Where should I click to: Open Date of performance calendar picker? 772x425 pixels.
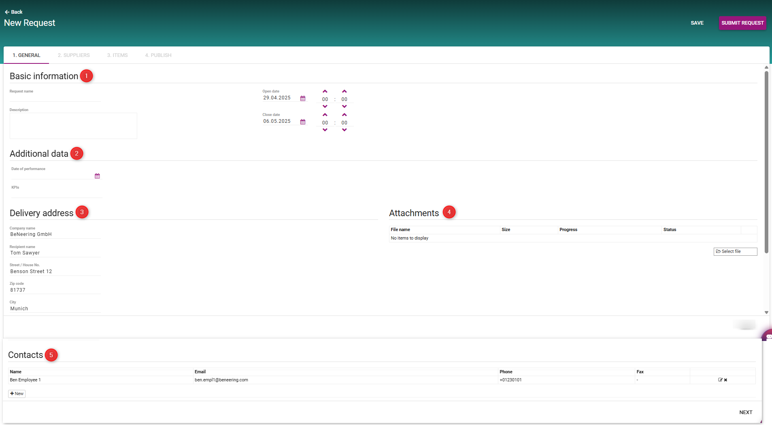97,176
